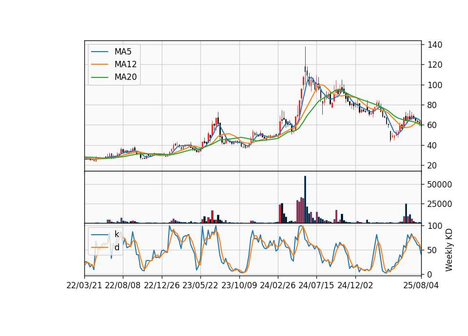Click the blue MA5 legend line sample
This screenshot has height=336, width=468.
coord(99,52)
